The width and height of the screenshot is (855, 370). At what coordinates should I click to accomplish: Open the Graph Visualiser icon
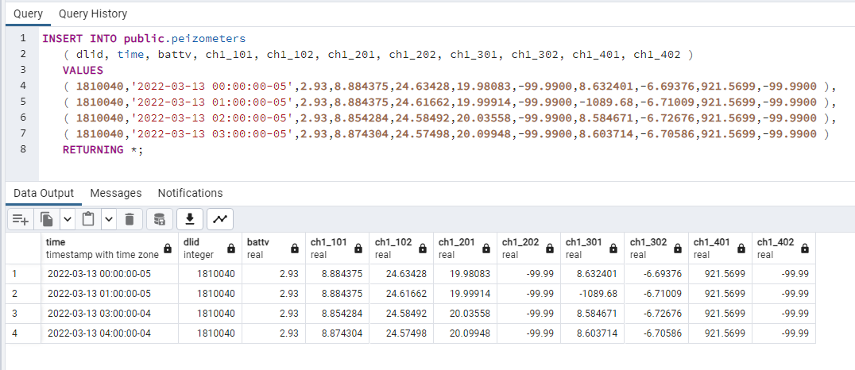pyautogui.click(x=220, y=220)
